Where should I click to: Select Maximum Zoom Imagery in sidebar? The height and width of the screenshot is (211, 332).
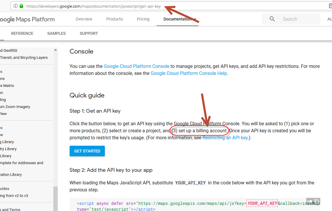click(15, 107)
